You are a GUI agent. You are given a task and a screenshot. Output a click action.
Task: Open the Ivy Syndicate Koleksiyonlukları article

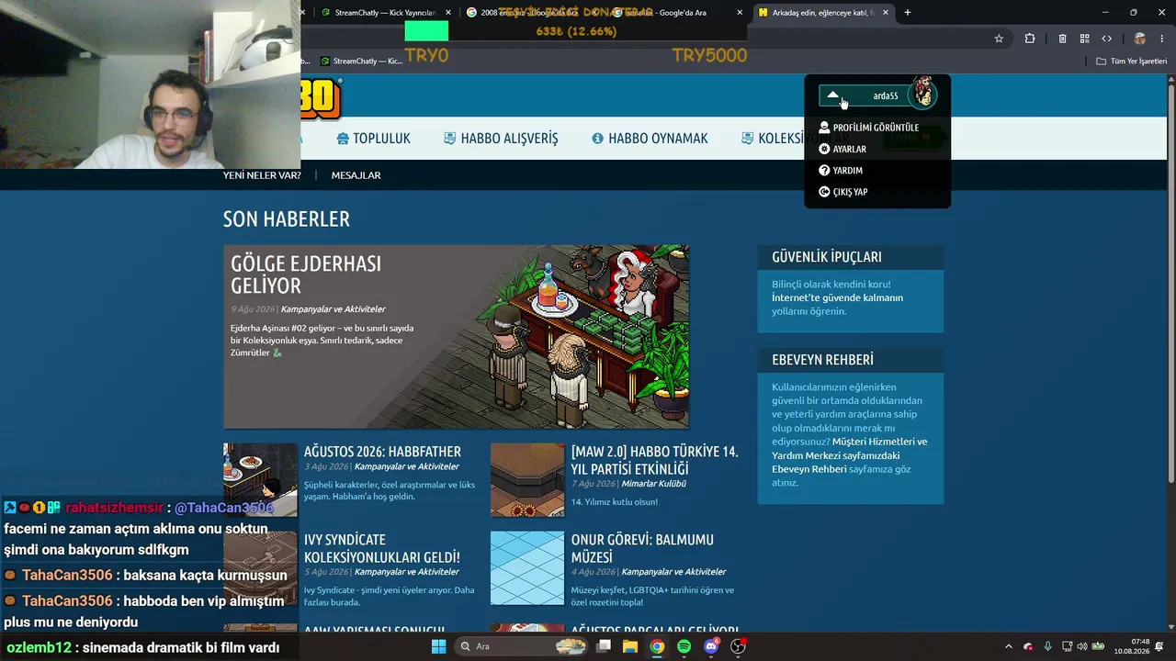click(382, 548)
